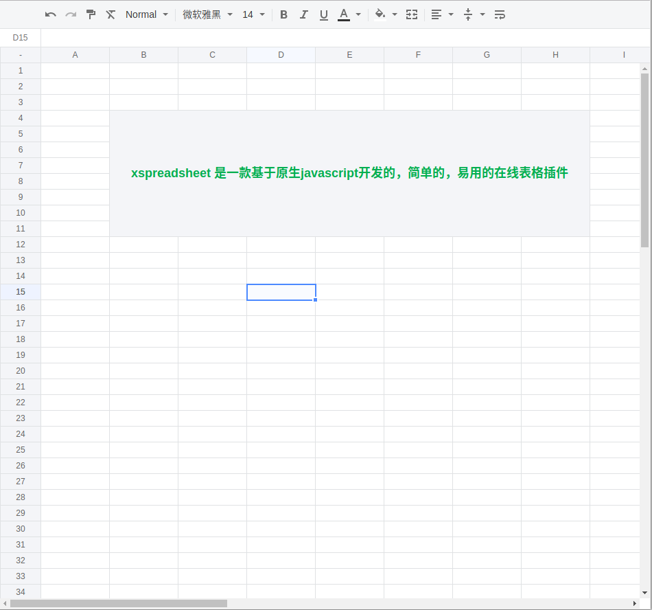
Task: Click the scroll down arrow
Action: (644, 593)
